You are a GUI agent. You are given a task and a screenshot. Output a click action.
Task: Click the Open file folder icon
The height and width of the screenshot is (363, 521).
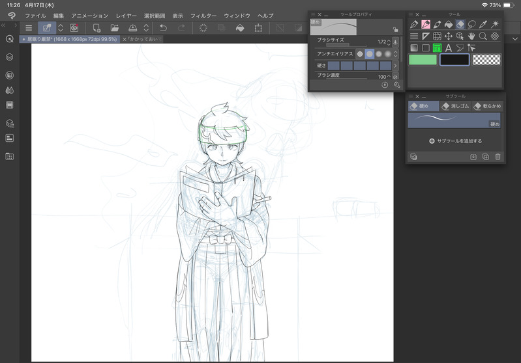115,28
